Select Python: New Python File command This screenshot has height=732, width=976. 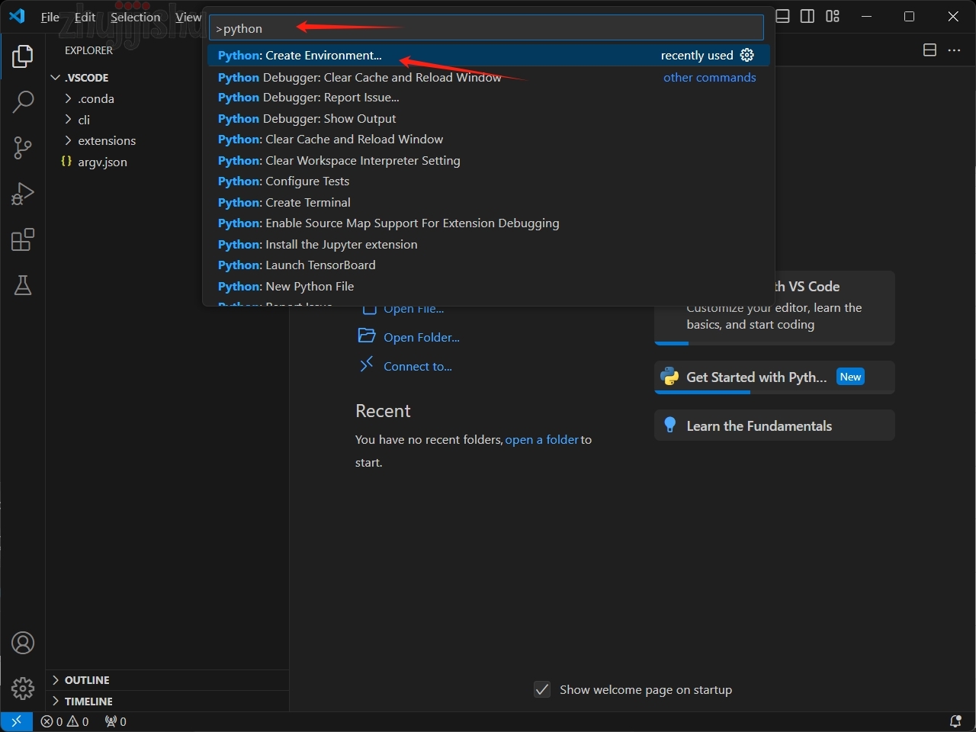[x=488, y=286]
